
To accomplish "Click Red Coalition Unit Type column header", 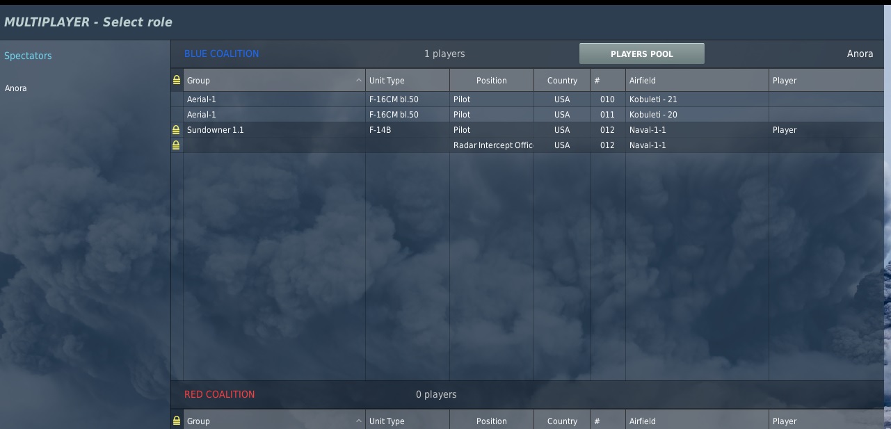I will (x=408, y=420).
